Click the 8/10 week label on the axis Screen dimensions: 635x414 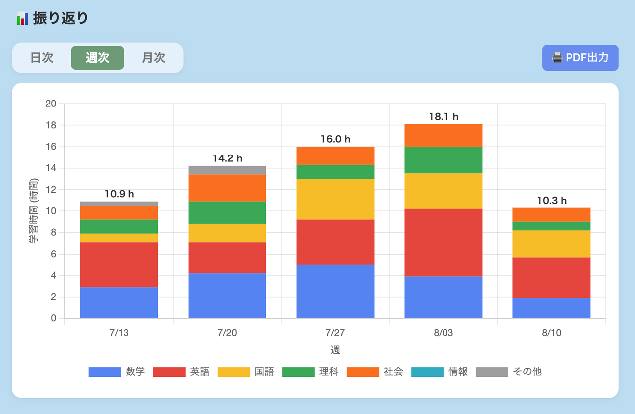pos(552,333)
